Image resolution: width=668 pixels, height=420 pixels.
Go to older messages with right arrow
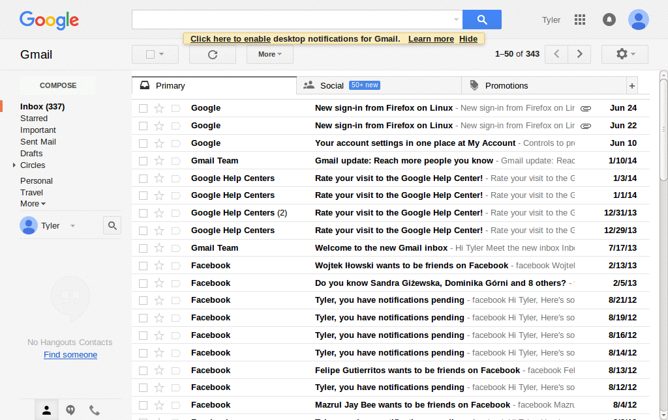[579, 54]
